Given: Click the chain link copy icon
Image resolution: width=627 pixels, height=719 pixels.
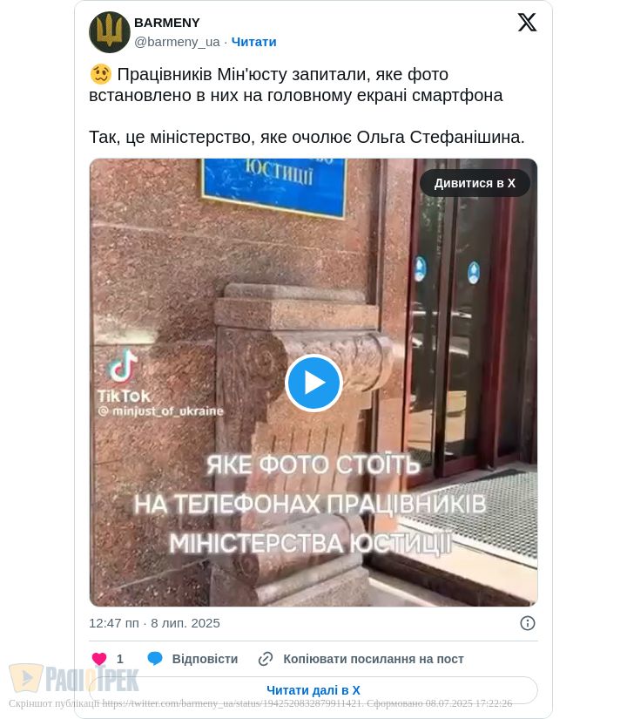Looking at the screenshot, I should (x=266, y=659).
